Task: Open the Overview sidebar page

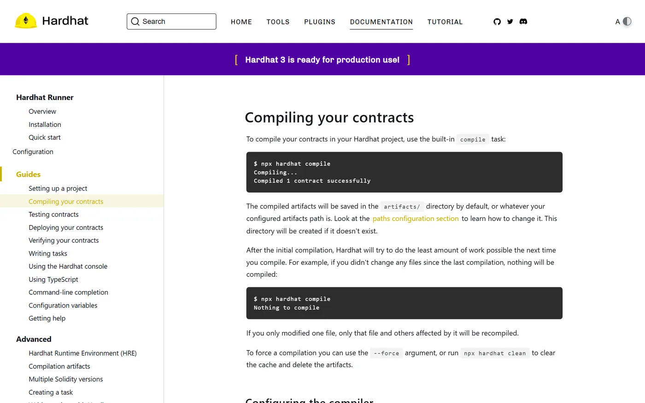Action: click(42, 111)
